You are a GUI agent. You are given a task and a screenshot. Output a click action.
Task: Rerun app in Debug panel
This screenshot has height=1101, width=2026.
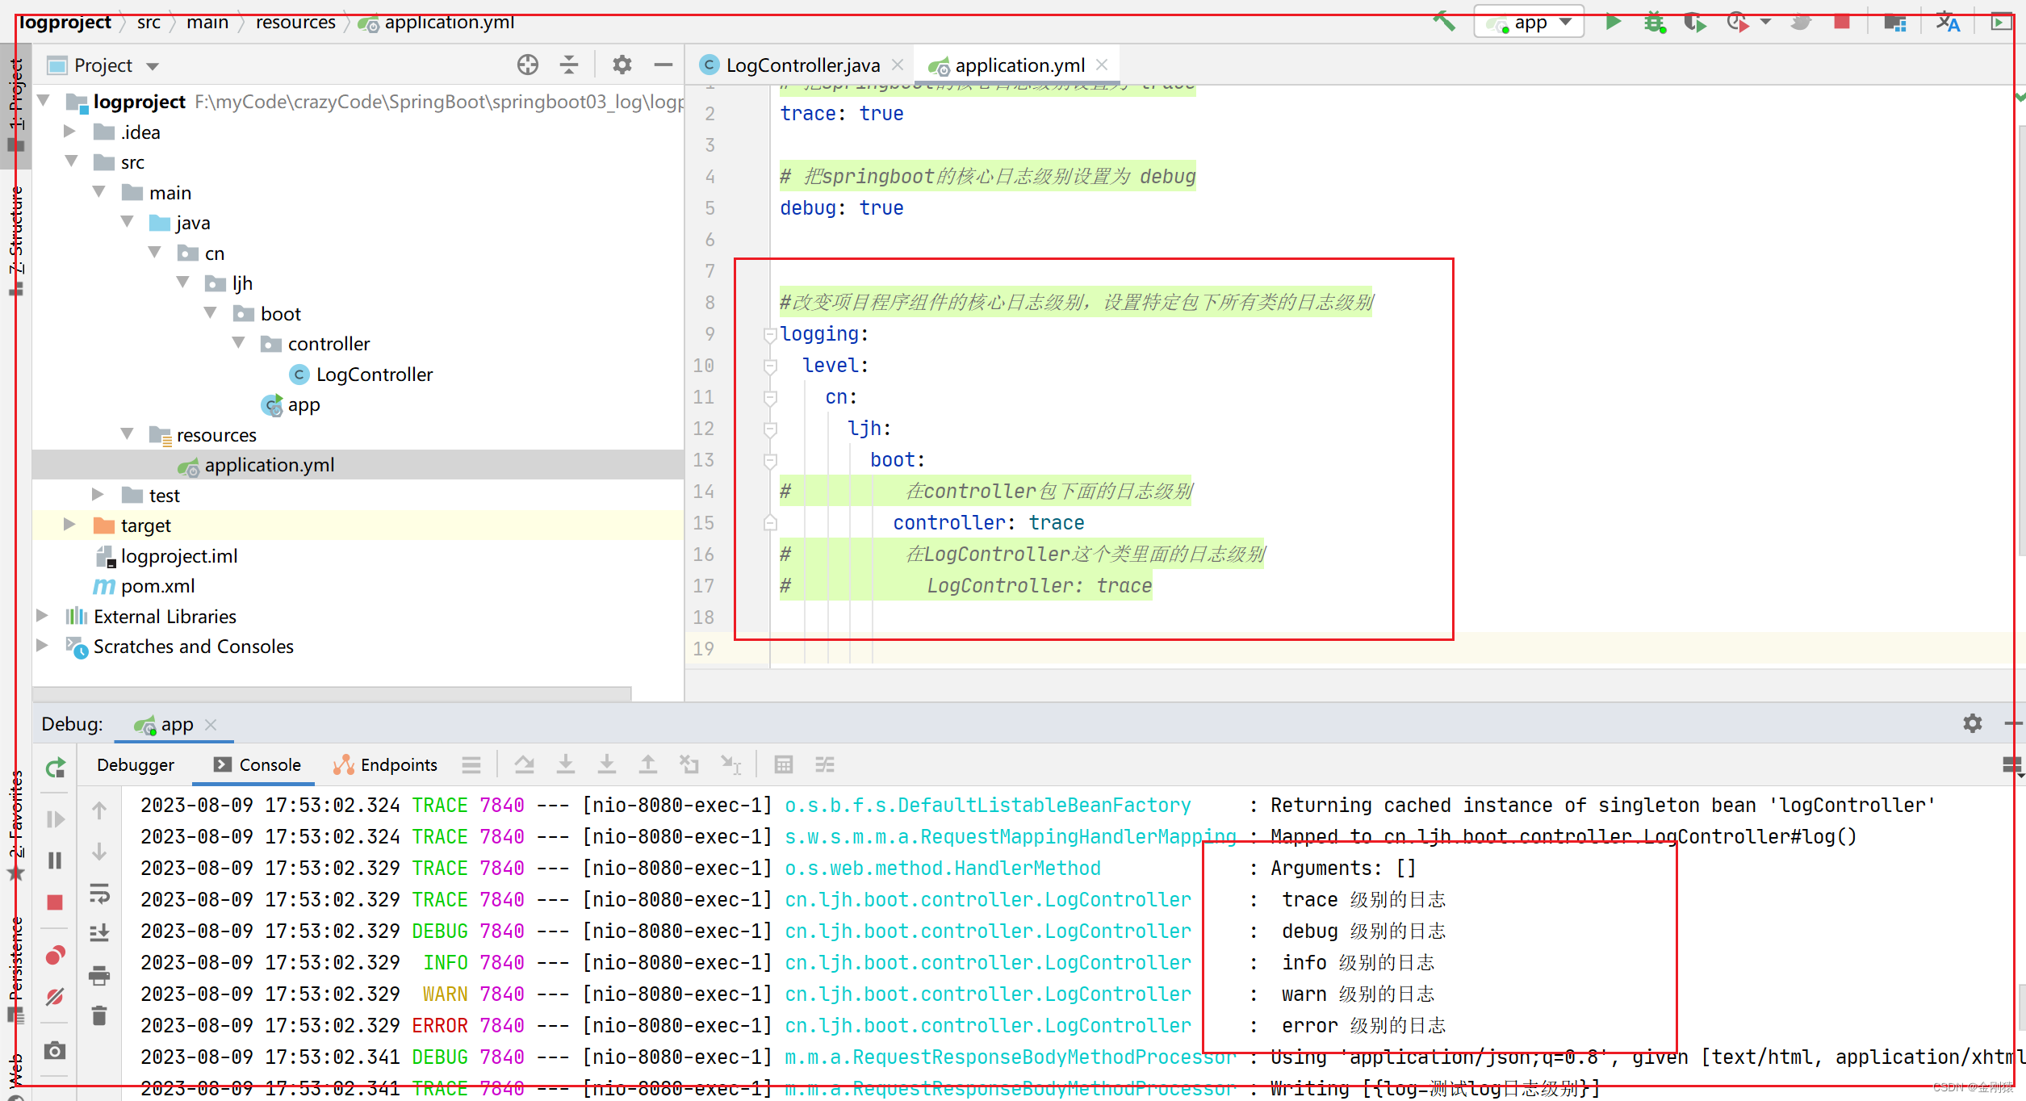click(55, 768)
